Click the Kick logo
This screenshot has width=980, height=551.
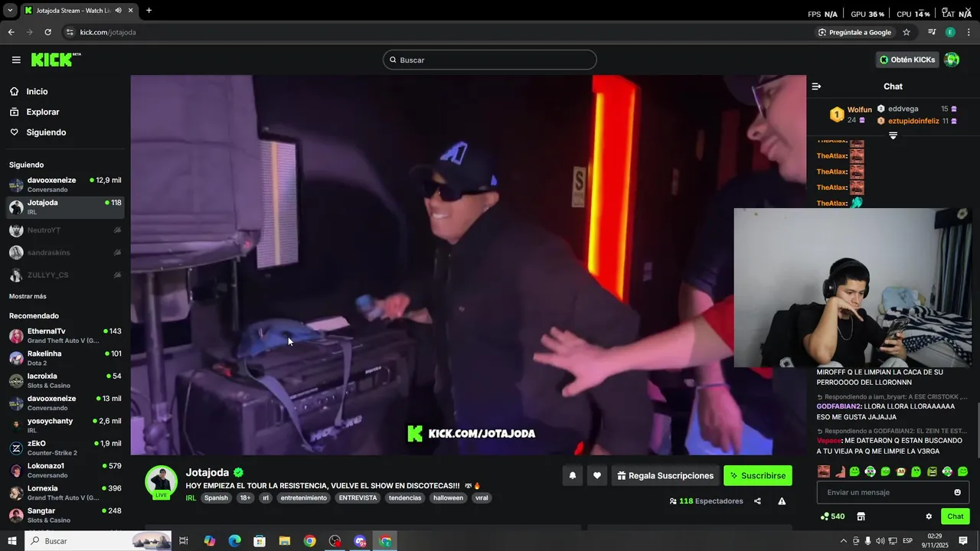[56, 60]
